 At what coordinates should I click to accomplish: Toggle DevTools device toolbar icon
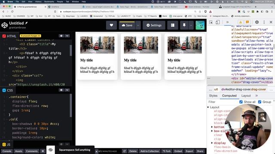tap(218, 22)
